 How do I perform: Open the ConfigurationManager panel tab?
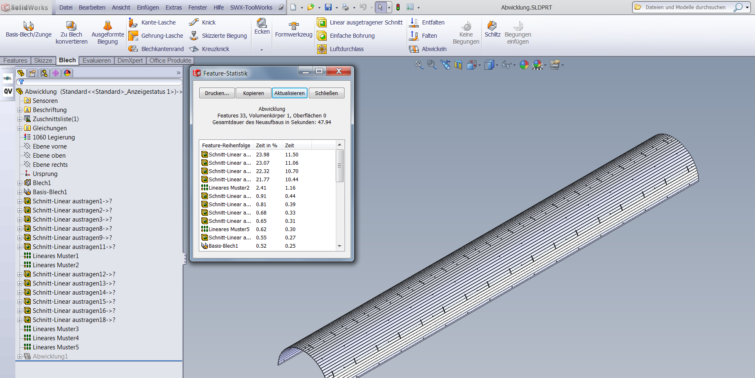coord(44,73)
